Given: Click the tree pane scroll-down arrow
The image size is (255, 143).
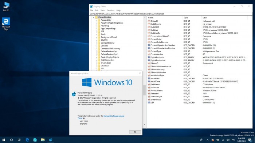Looking at the screenshot, I should (x=144, y=124).
